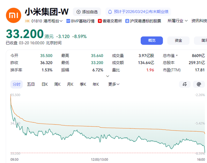Switch to the 季K chart tab
Viewport: 207px width, 163px height.
[83, 84]
